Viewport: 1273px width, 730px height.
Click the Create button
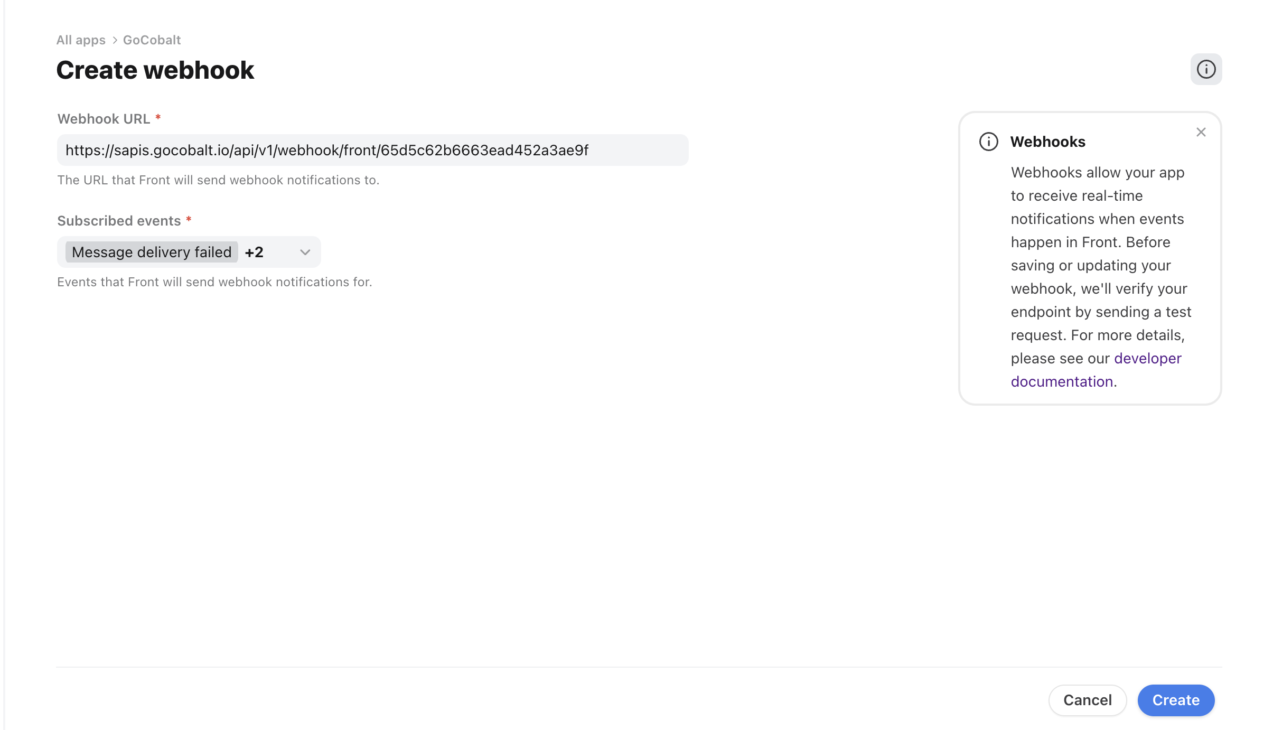pyautogui.click(x=1175, y=700)
